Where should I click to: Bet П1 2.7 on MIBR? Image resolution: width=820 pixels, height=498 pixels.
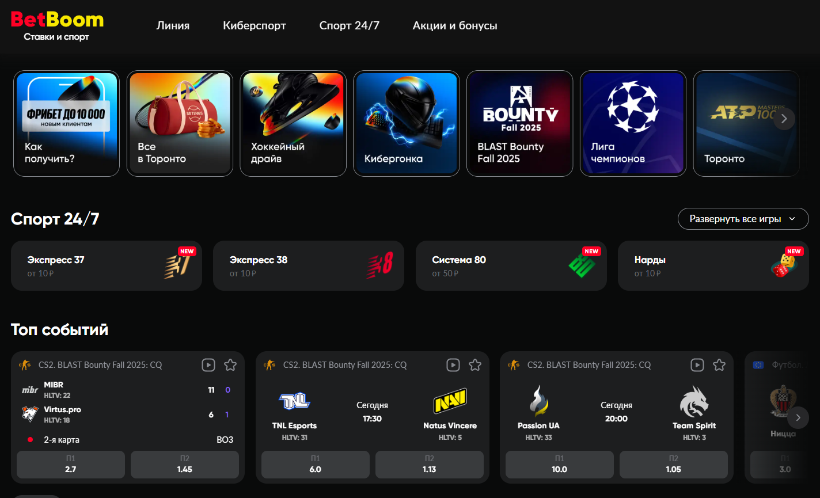(71, 465)
